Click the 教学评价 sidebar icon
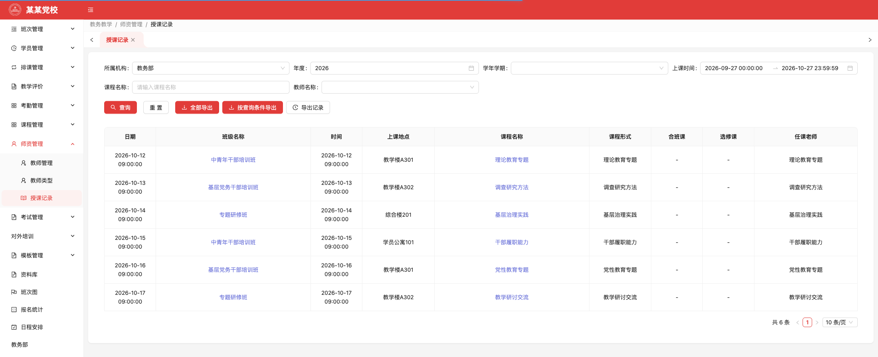The height and width of the screenshot is (357, 878). point(14,86)
